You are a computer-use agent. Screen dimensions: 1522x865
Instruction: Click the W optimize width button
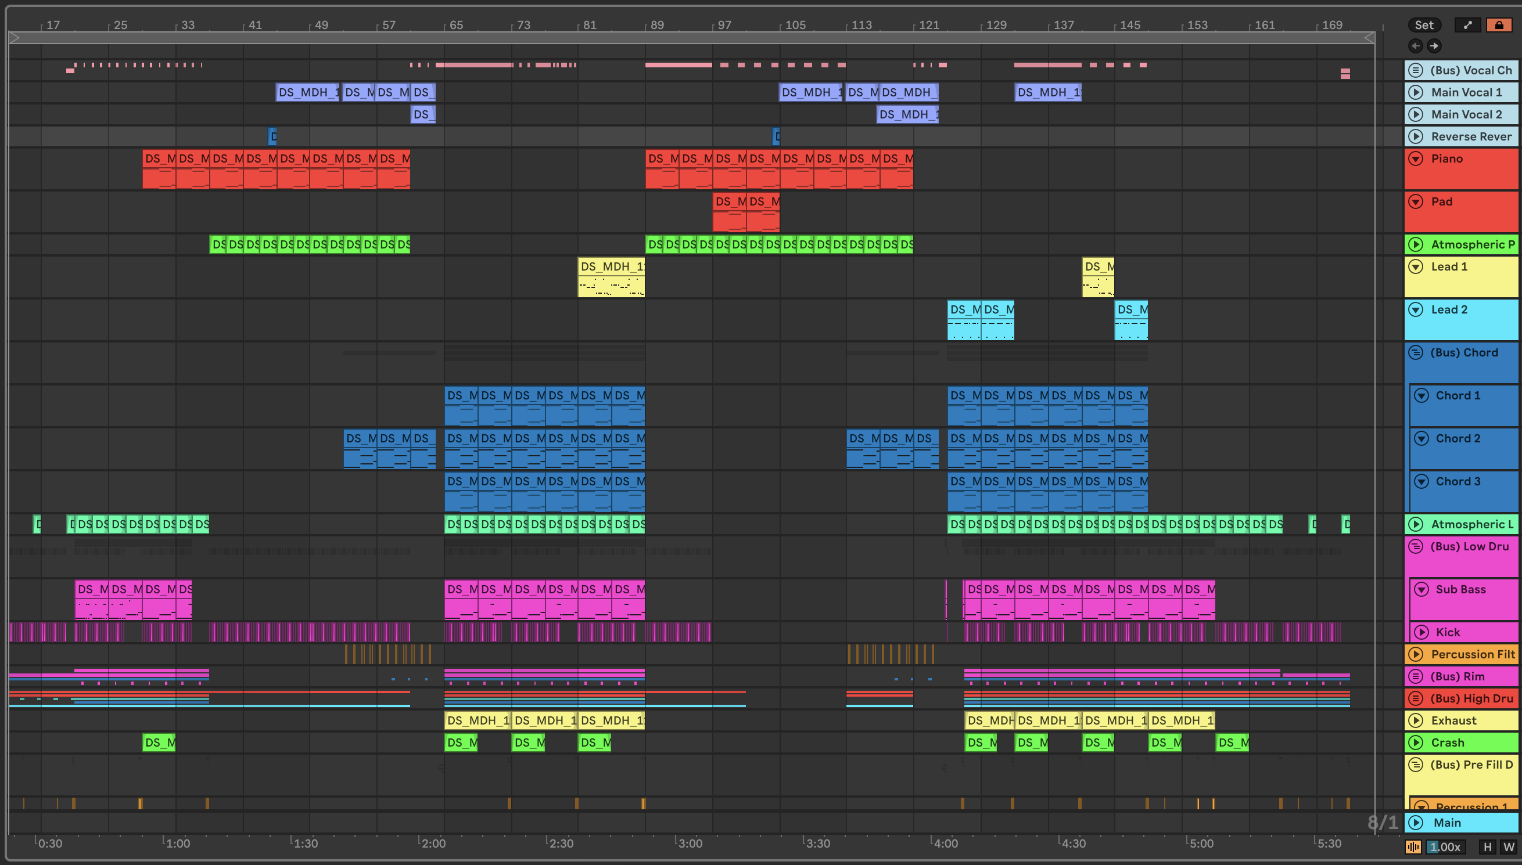click(1508, 847)
